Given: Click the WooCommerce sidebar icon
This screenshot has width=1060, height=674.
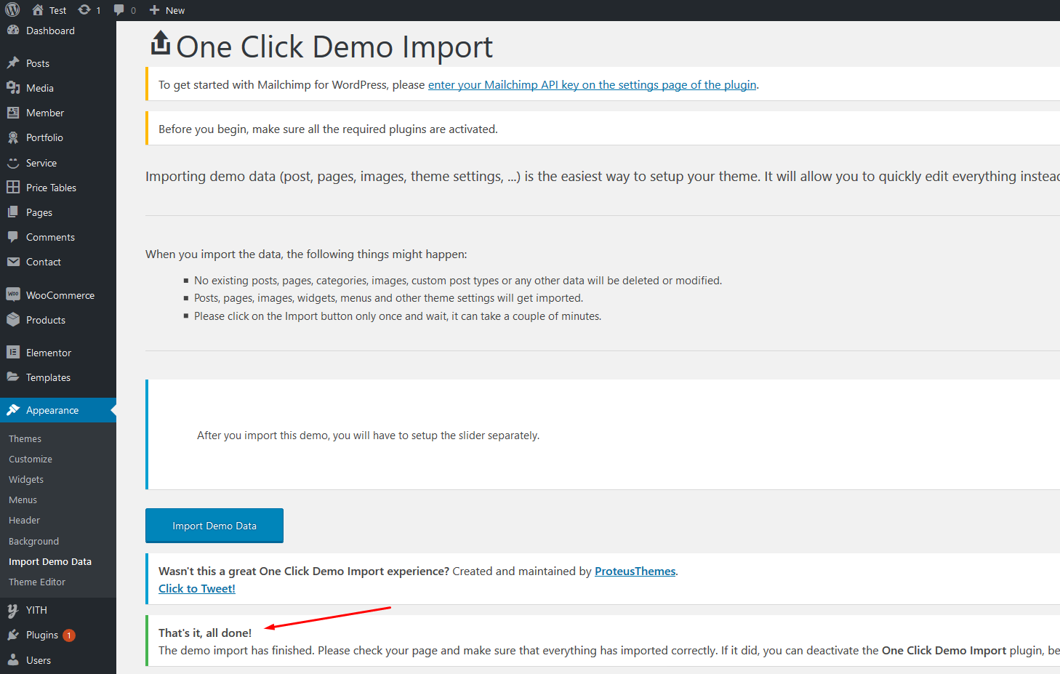Looking at the screenshot, I should pos(13,294).
